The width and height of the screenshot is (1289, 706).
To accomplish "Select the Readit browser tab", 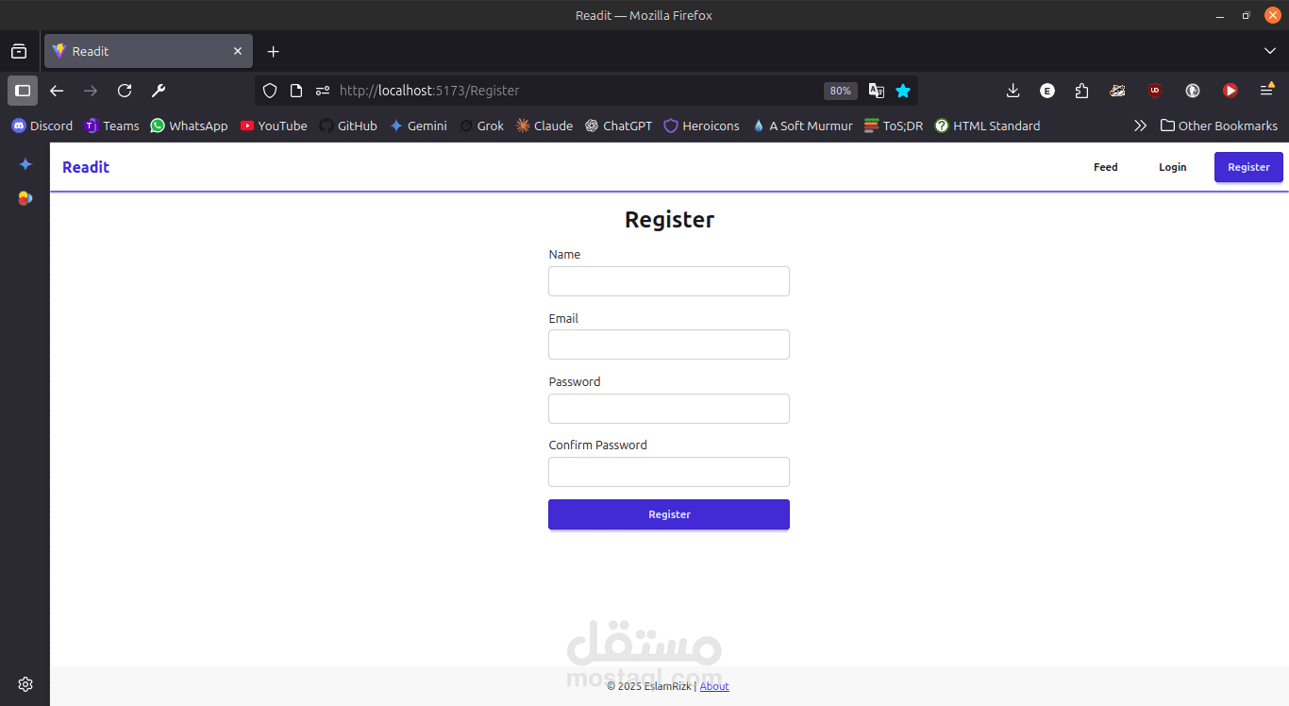I will pos(149,51).
